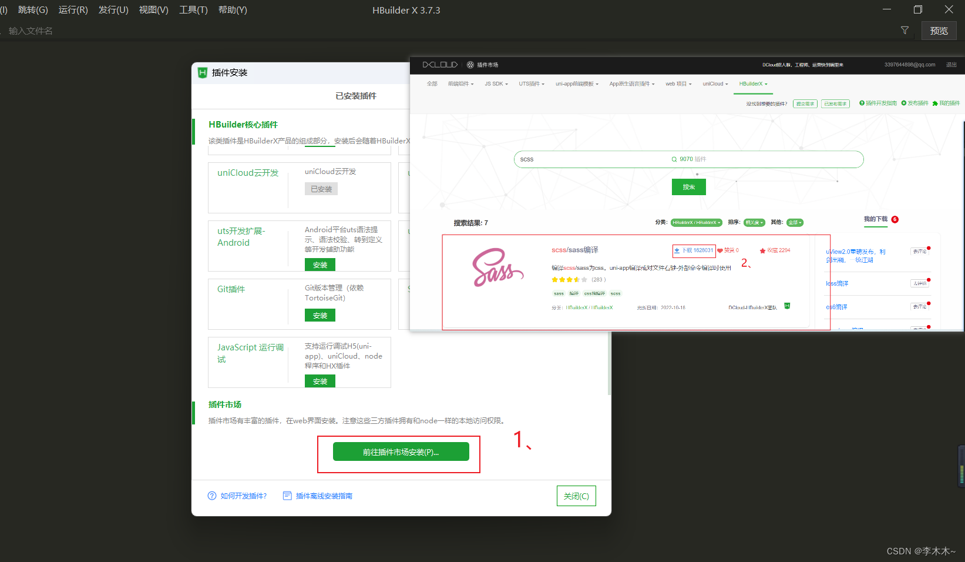Click the 预览 preview button

tap(939, 31)
